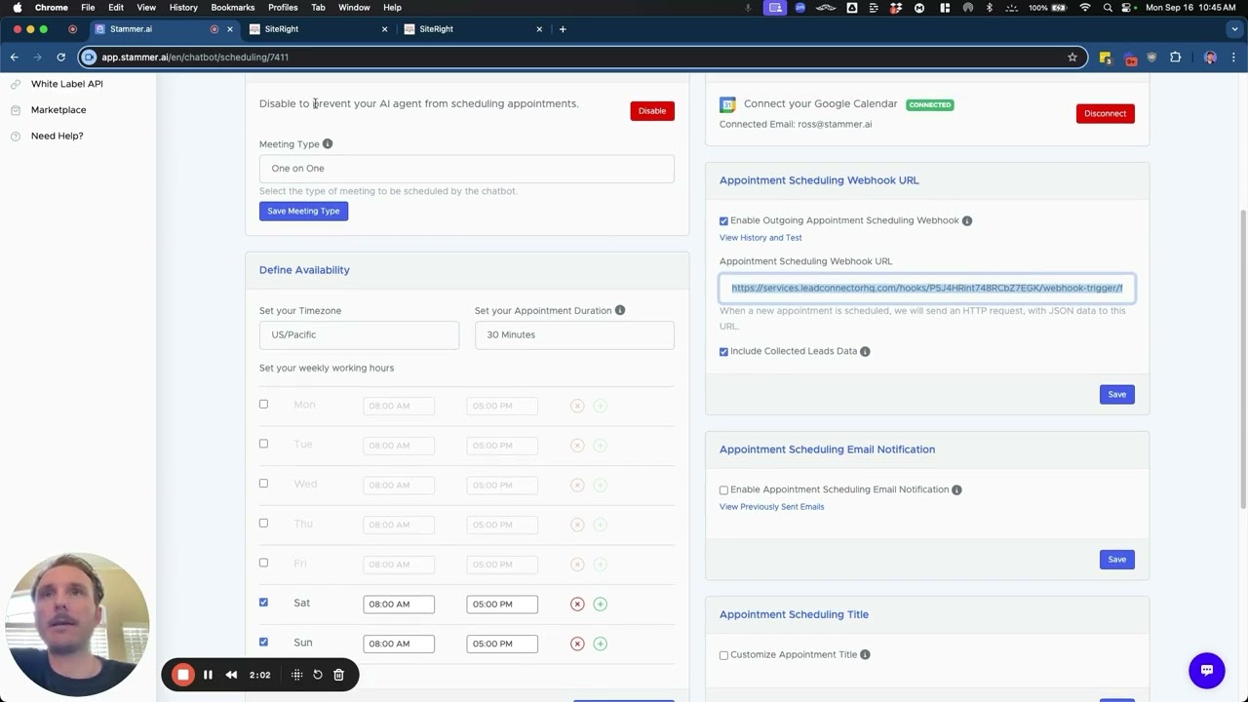The image size is (1248, 702).
Task: Enable Monday working hours
Action: point(263,404)
